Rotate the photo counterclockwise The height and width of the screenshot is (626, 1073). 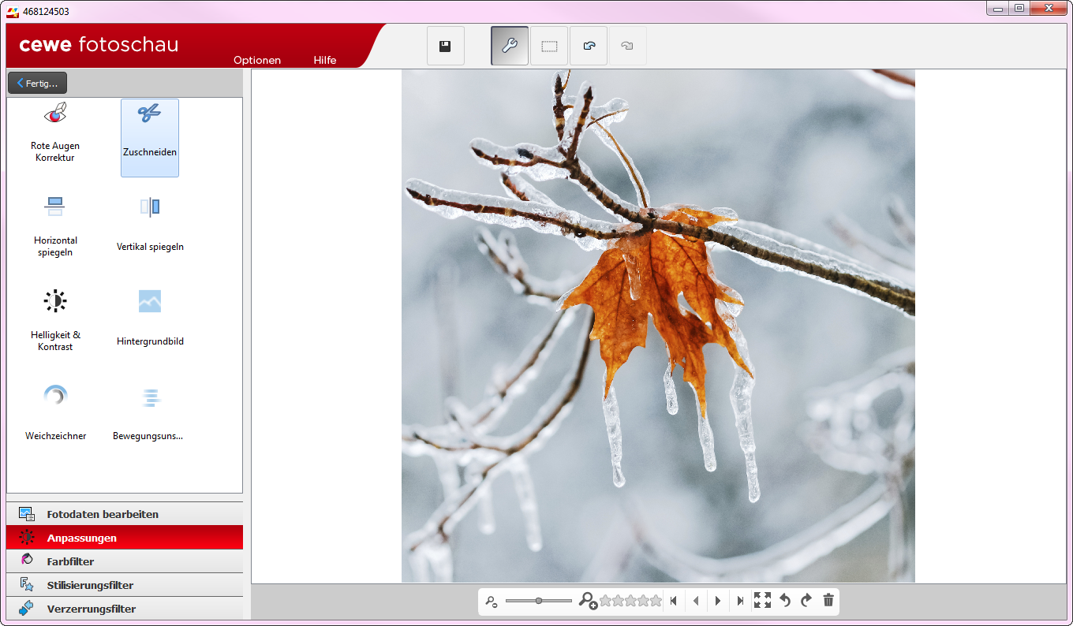(785, 601)
